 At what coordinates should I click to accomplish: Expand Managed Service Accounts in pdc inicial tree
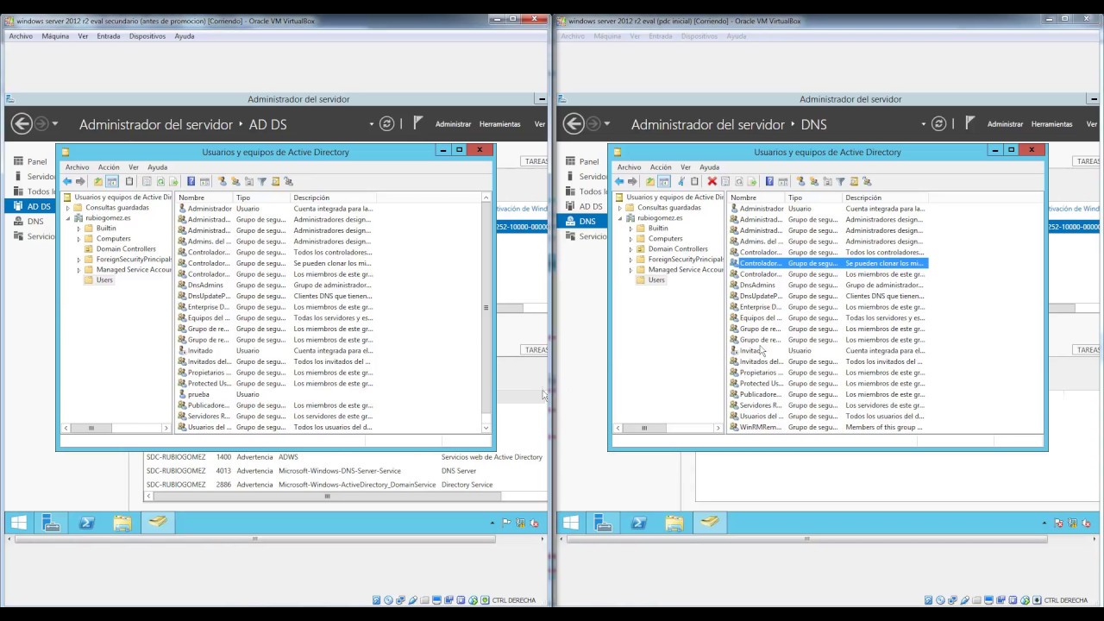pyautogui.click(x=630, y=270)
